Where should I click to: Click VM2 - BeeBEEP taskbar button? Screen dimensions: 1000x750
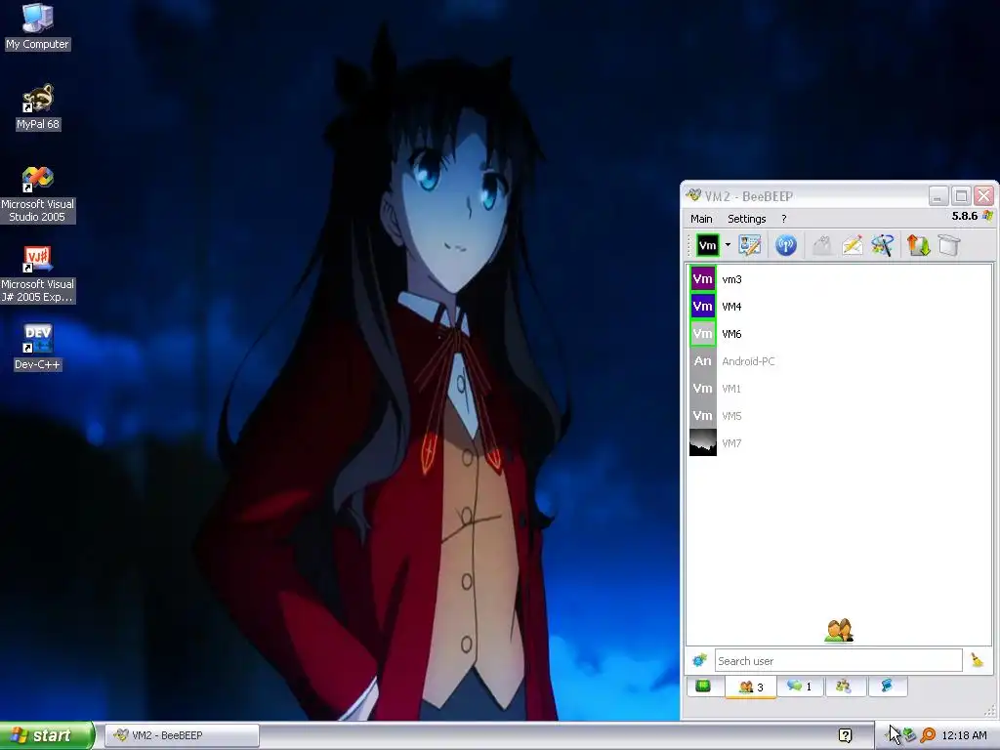point(182,735)
